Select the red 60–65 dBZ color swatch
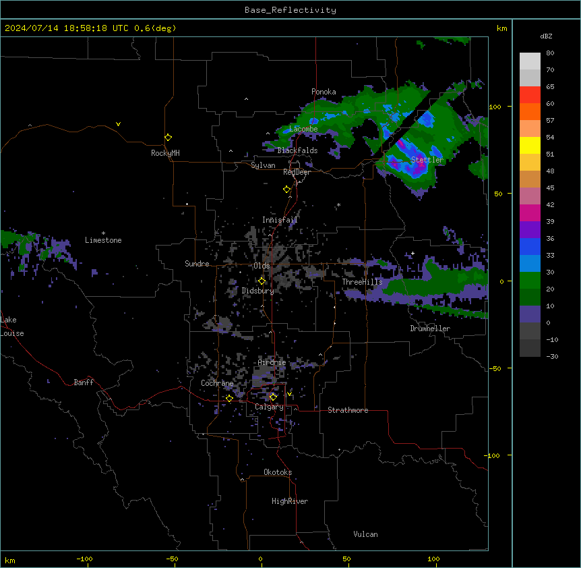The height and width of the screenshot is (568, 581). tap(530, 95)
